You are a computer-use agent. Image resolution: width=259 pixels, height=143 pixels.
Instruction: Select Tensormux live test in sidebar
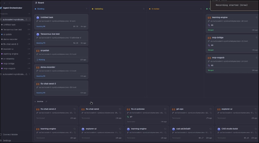(x=16, y=29)
